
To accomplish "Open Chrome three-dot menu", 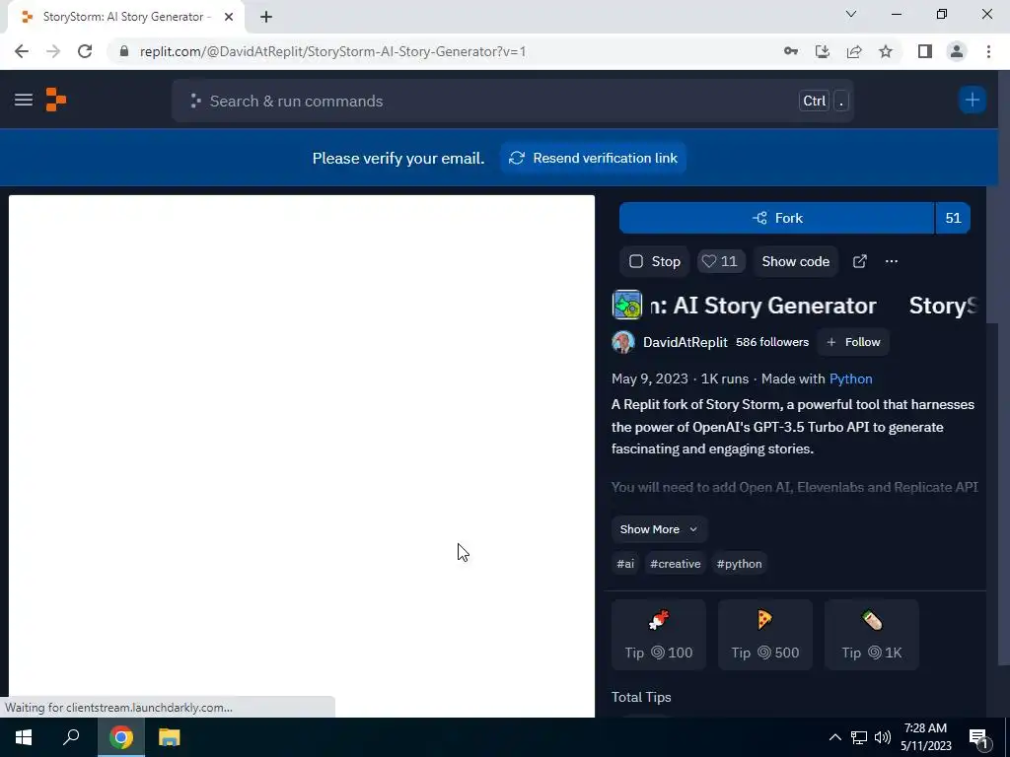I will tap(988, 51).
